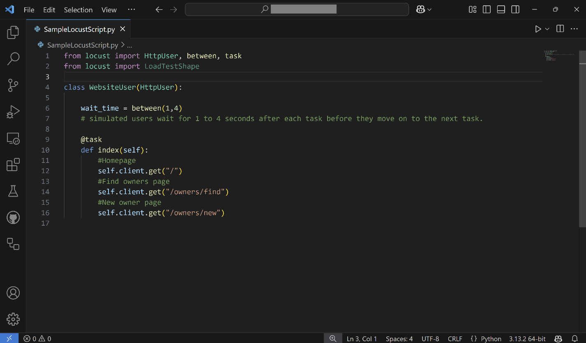Image resolution: width=586 pixels, height=343 pixels.
Task: Open the Source Control view
Action: (13, 85)
